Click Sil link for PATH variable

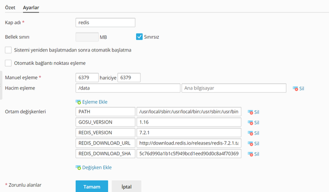(257, 112)
